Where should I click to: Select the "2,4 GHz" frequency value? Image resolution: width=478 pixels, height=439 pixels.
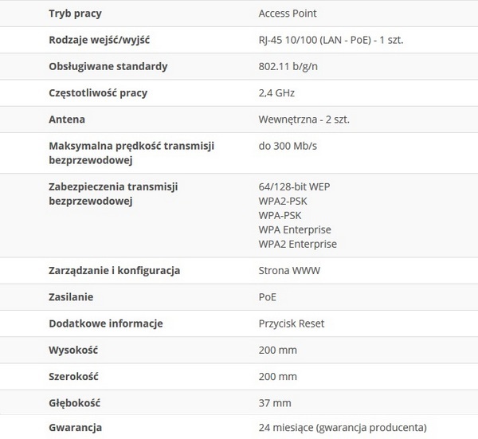pyautogui.click(x=276, y=93)
